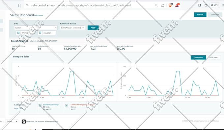Untick Same date range one year ago checkbox
Viewport: 224px width, 130px height.
pyautogui.click(x=67, y=105)
